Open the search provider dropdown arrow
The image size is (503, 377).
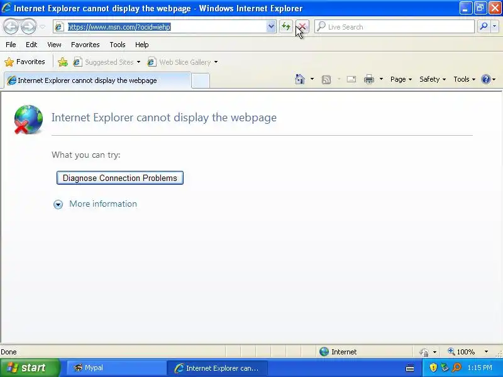(495, 26)
